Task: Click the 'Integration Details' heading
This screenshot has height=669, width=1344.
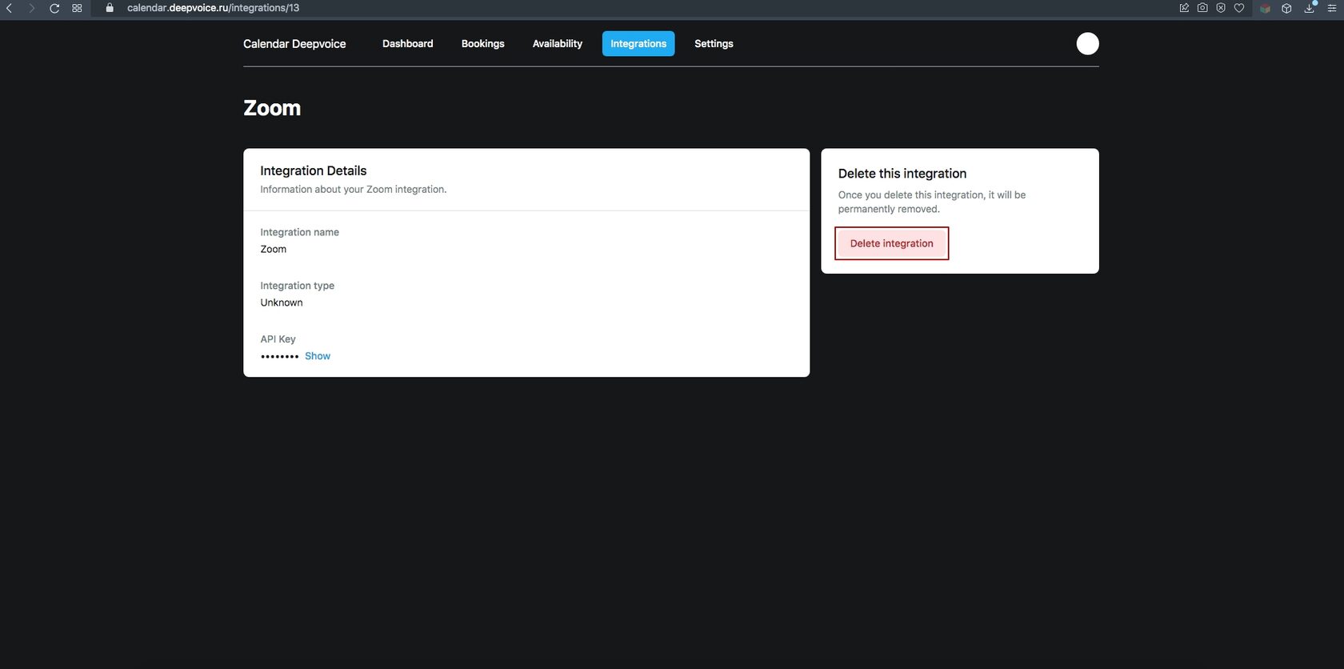Action: [314, 170]
